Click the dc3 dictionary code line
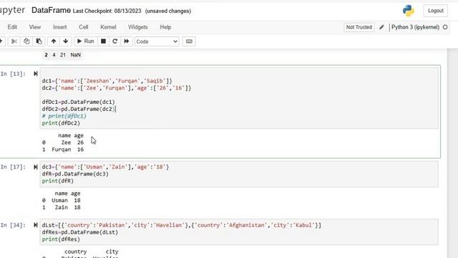The height and width of the screenshot is (258, 458). (x=105, y=167)
